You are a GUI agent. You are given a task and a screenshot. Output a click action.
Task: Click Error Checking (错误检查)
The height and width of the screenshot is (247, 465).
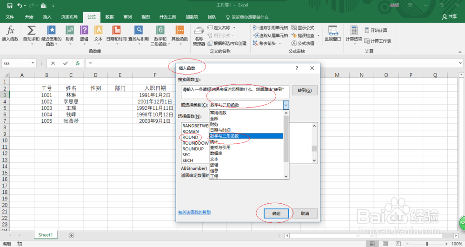point(303,35)
